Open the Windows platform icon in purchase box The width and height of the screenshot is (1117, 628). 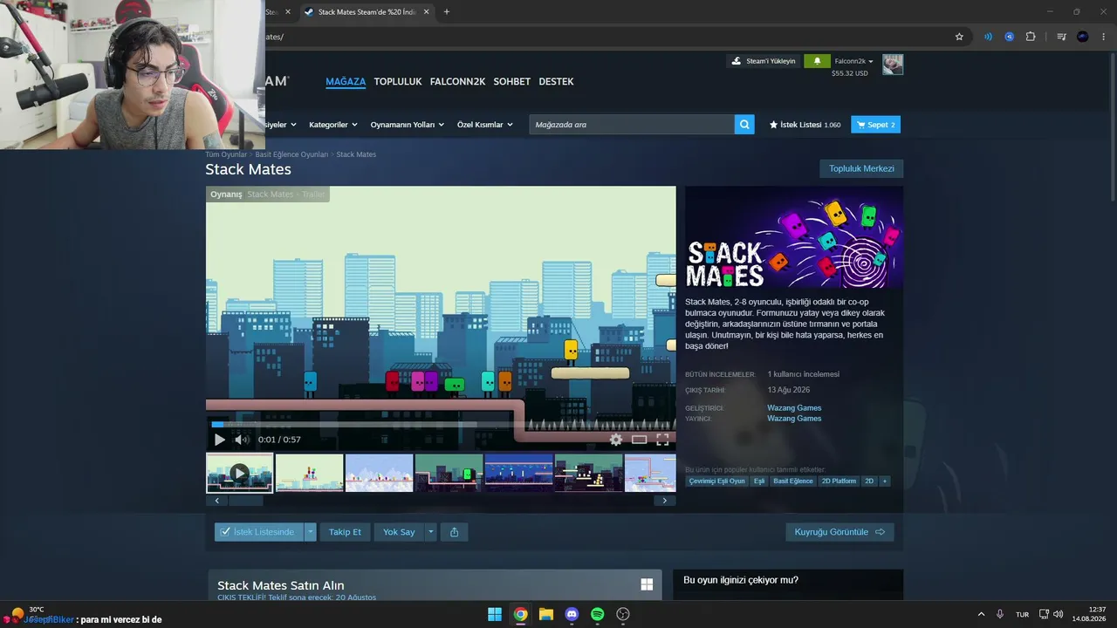[647, 584]
